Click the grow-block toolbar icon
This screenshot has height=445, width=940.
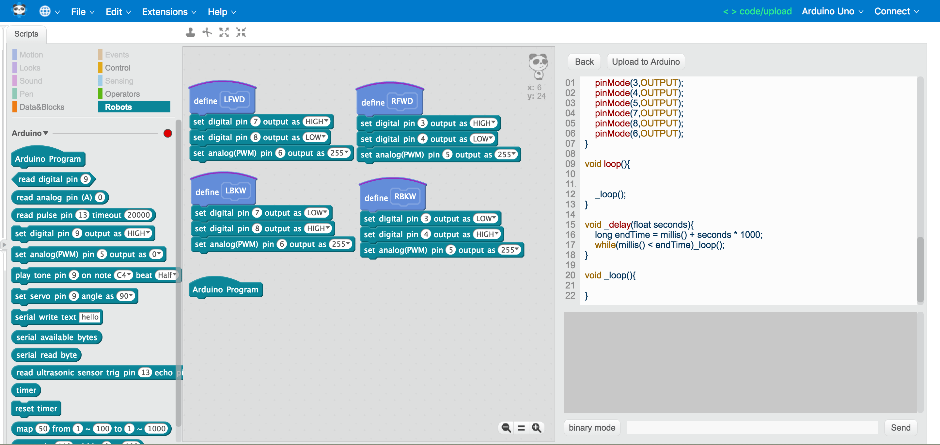pyautogui.click(x=224, y=33)
